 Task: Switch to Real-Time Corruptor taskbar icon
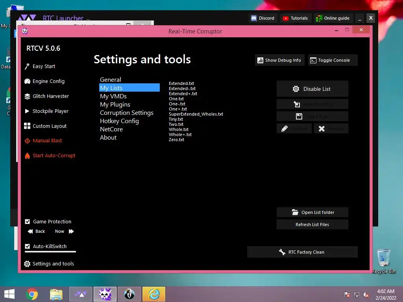coord(105,294)
